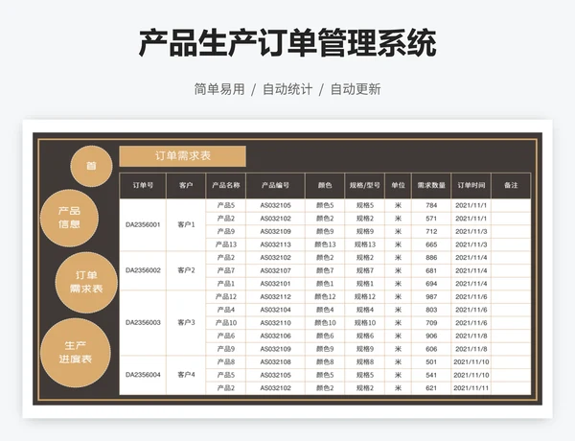Select the 客户3 cell
Screen dimensions: 575x441
[186, 323]
